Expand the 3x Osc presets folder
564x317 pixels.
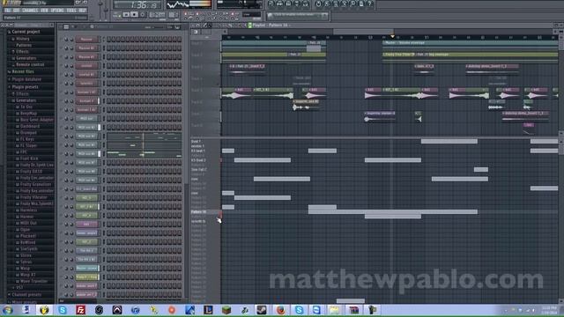(26, 107)
